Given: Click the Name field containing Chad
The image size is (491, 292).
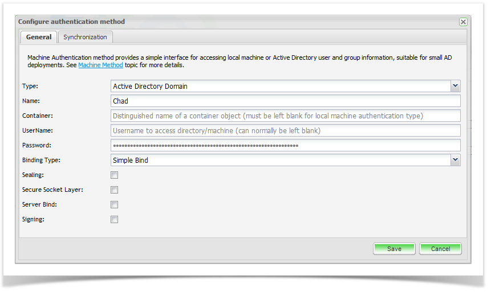Looking at the screenshot, I should pyautogui.click(x=285, y=101).
